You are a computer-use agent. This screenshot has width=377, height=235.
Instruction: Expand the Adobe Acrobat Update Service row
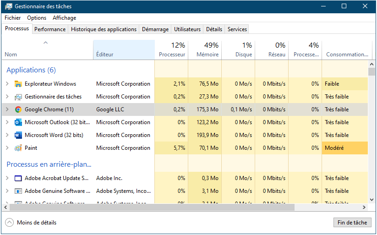pyautogui.click(x=7, y=178)
